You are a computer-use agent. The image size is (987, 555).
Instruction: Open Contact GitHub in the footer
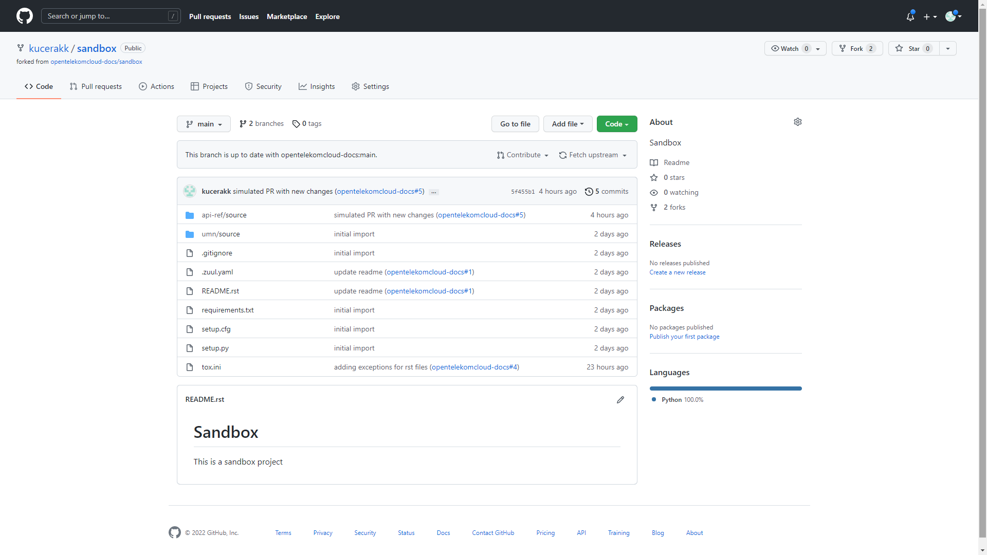click(493, 533)
